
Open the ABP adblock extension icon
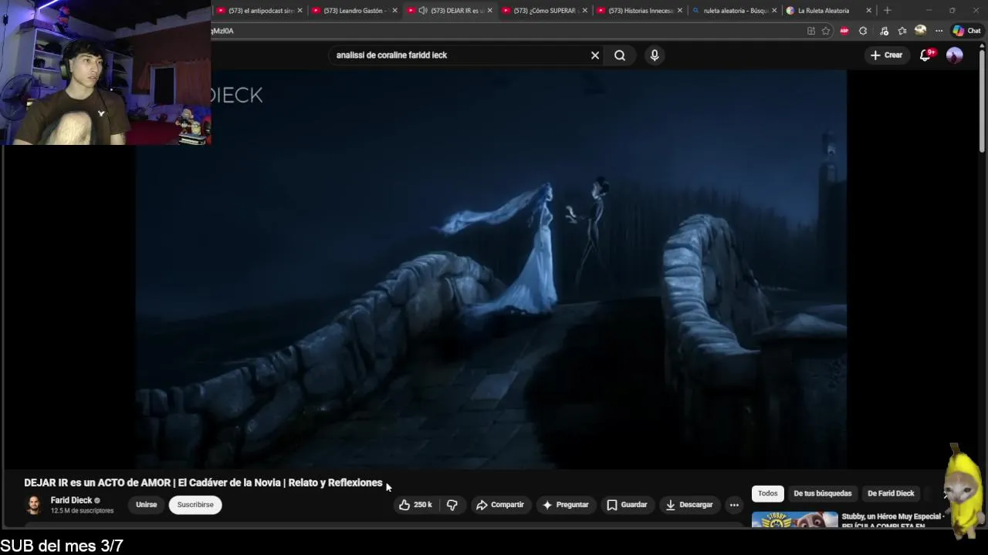[844, 31]
